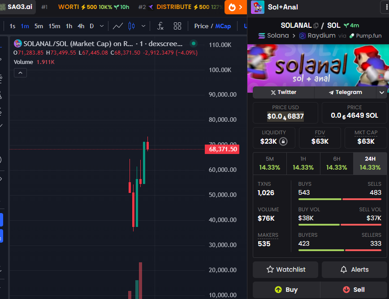The width and height of the screenshot is (389, 299).
Task: Open the token's Twitter link
Action: pyautogui.click(x=284, y=92)
